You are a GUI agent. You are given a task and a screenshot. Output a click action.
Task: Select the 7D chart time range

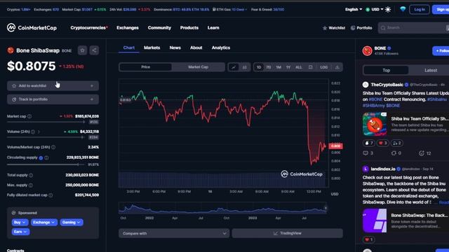(268, 67)
